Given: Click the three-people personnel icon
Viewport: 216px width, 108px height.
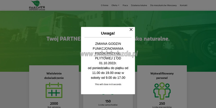Looking at the screenshot, I should coord(162,91).
